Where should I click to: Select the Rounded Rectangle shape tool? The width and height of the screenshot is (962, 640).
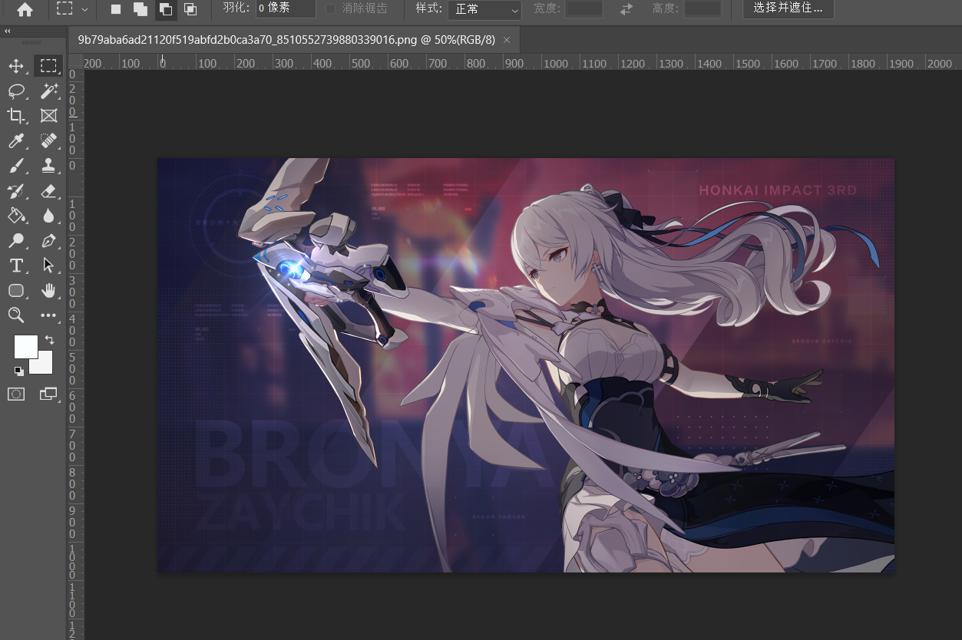(x=16, y=290)
